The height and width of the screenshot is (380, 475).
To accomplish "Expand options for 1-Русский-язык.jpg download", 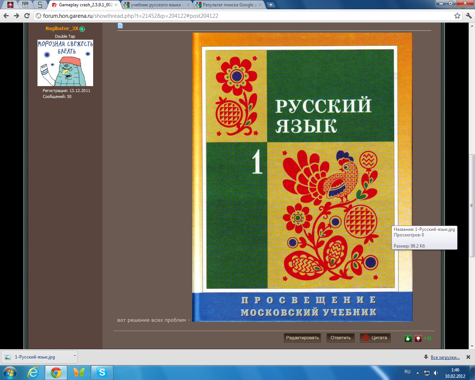I will point(75,357).
